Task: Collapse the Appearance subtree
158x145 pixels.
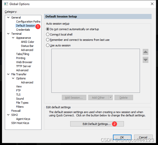Action: click(13, 38)
